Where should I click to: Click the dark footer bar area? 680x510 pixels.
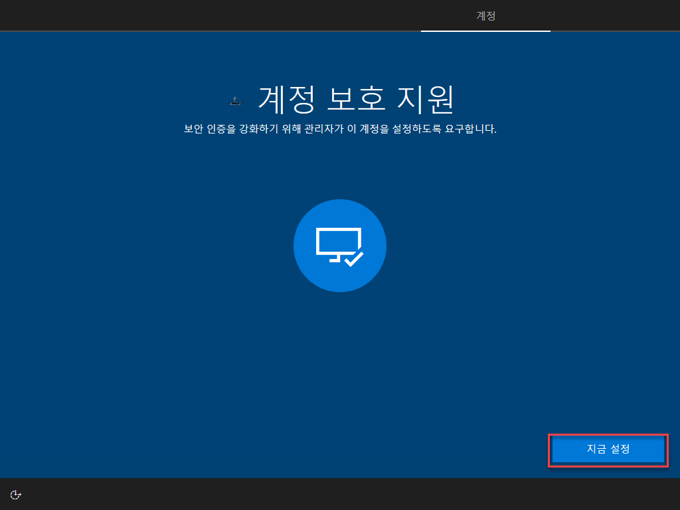pyautogui.click(x=332, y=494)
